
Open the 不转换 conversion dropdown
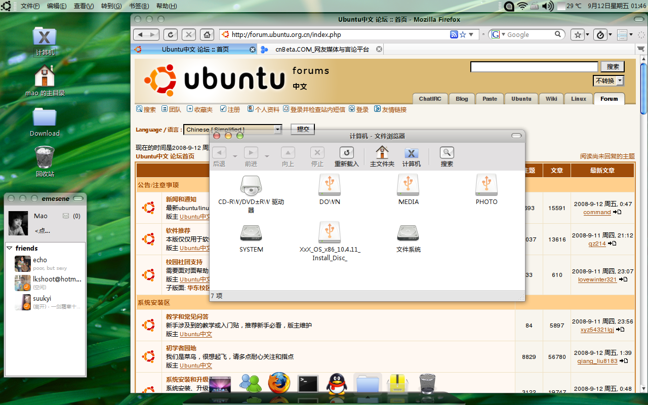(609, 81)
